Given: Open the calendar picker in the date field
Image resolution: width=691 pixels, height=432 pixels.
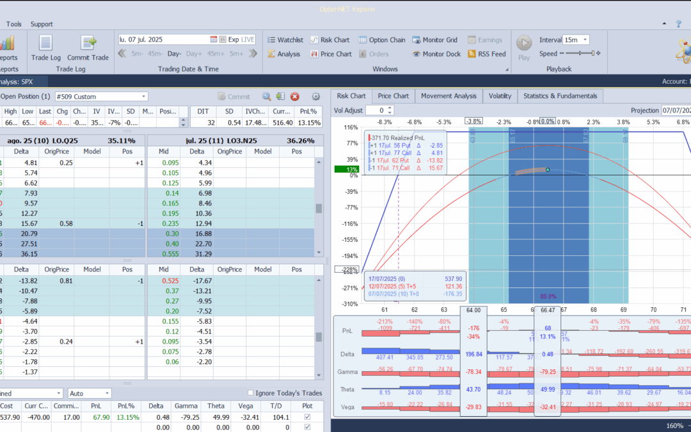Looking at the screenshot, I should pyautogui.click(x=213, y=39).
